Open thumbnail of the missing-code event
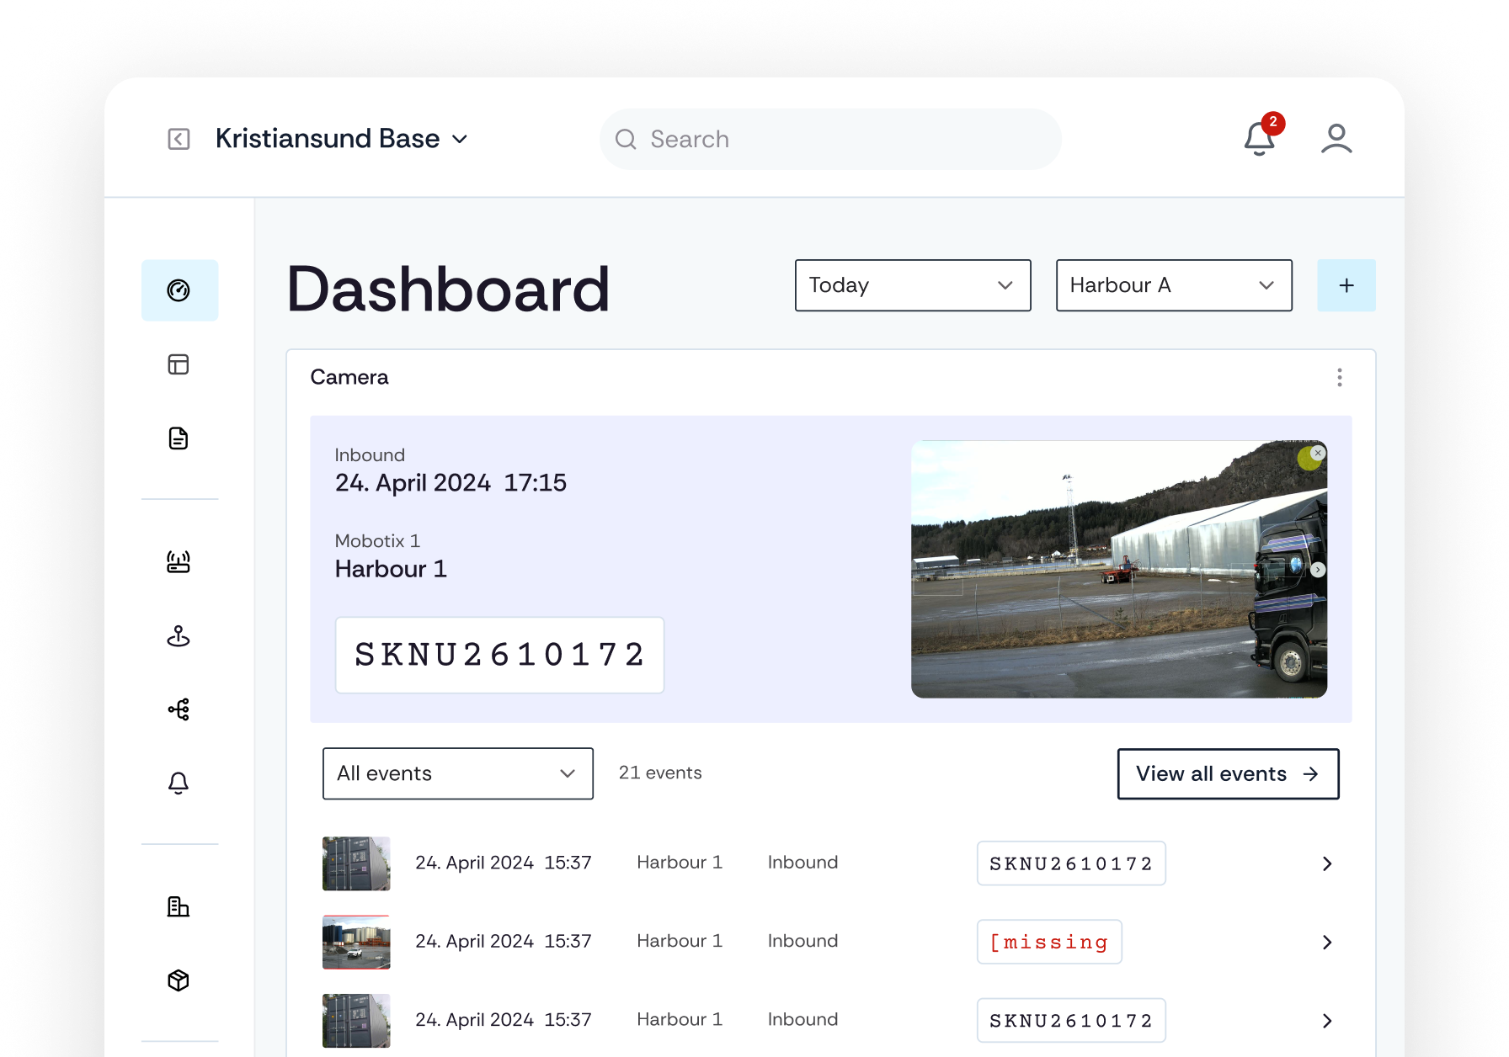 click(356, 942)
